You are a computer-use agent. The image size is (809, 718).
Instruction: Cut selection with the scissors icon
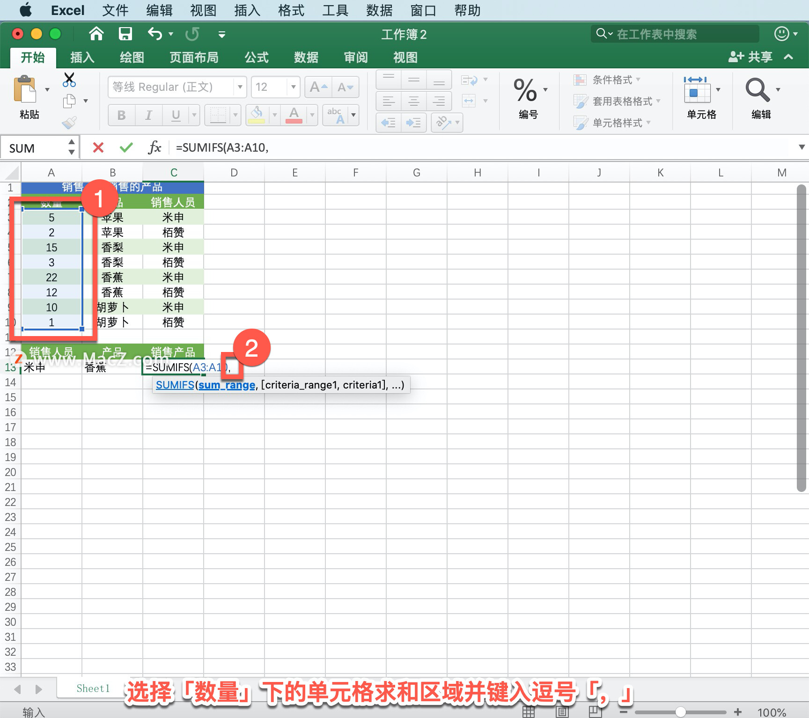[69, 80]
